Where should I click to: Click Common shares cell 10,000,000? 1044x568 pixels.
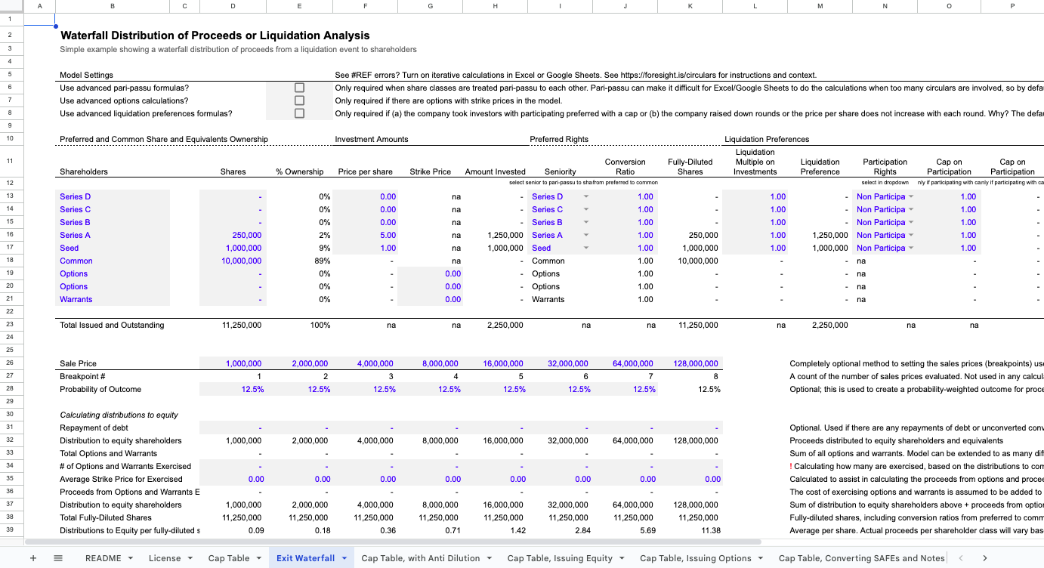[233, 261]
